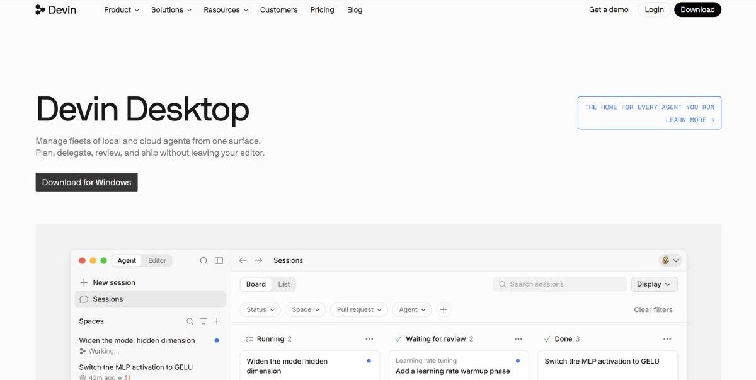Open the Pull request filter dropdown
Screen dimensions: 756x380
(x=359, y=309)
